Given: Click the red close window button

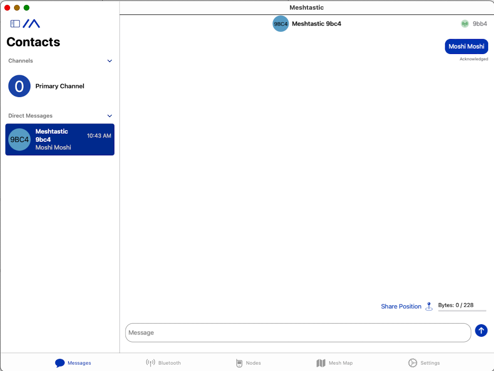Looking at the screenshot, I should (7, 8).
